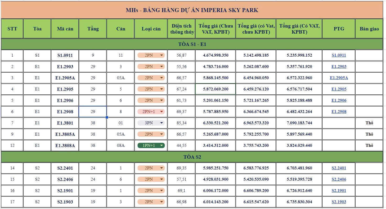Image resolution: width=386 pixels, height=209 pixels.
Task: Click the S2.1901 PTG link
Action: pos(339,190)
